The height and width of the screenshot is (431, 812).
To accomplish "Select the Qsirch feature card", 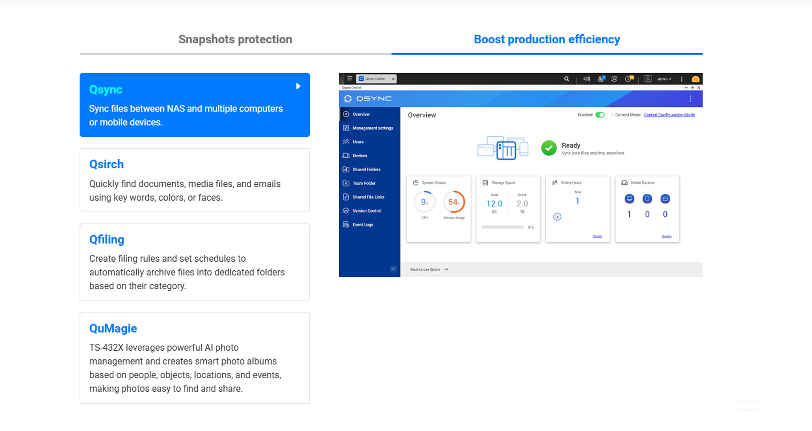I will pos(194,180).
